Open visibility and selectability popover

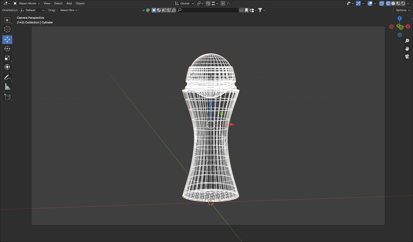tap(350, 3)
